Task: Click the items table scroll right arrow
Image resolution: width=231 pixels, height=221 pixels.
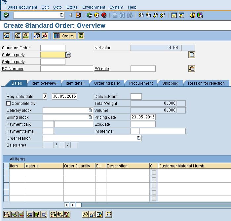Action: tap(72, 205)
